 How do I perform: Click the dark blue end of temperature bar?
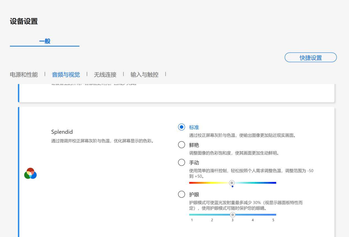274,183
